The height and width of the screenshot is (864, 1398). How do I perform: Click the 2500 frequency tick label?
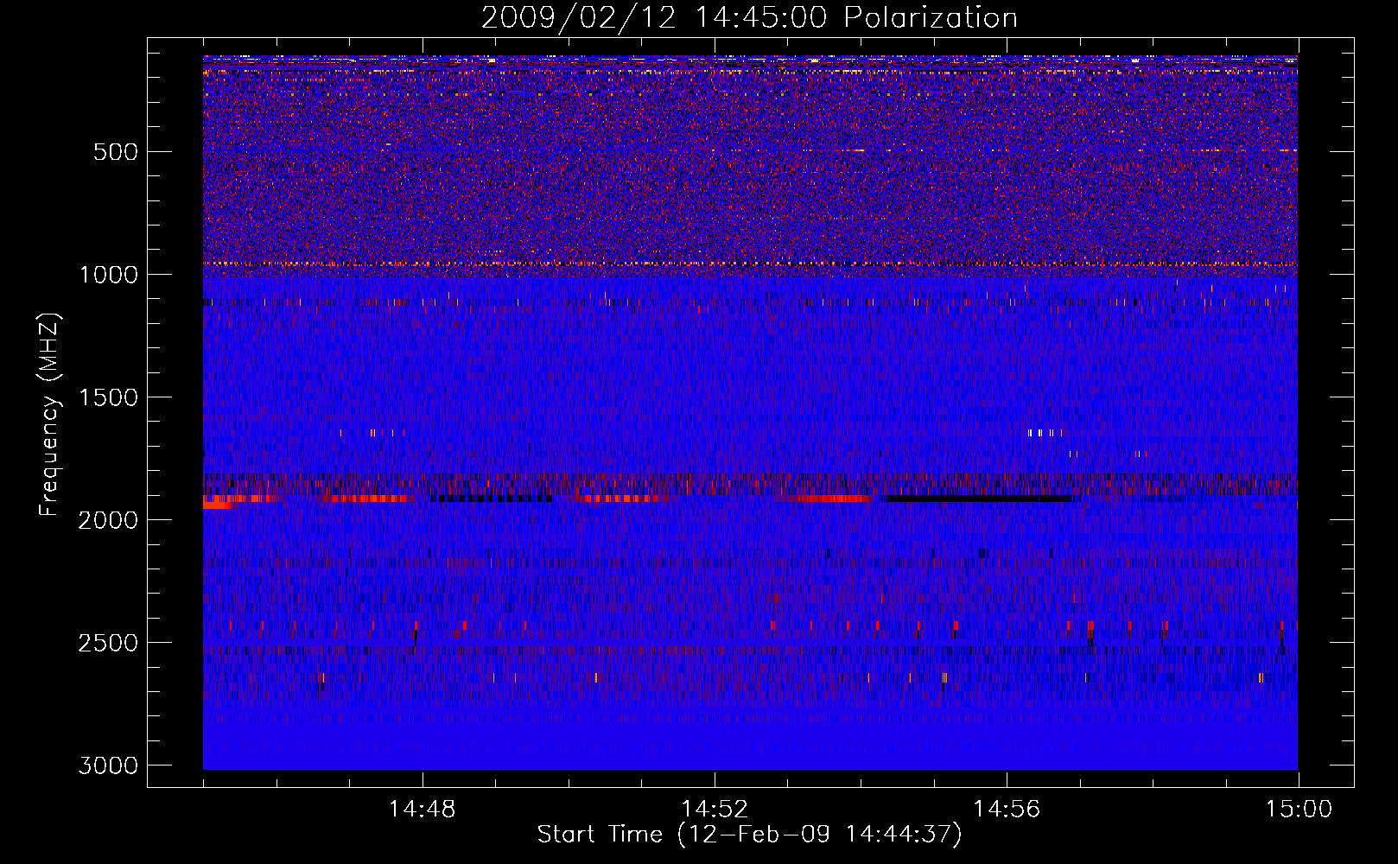[108, 643]
